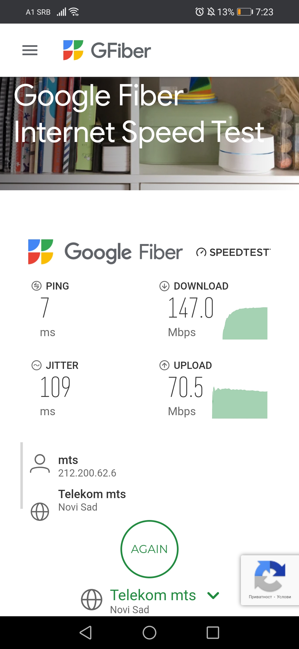Open the reCAPTCHA Услови link
The image size is (299, 649).
(x=284, y=597)
